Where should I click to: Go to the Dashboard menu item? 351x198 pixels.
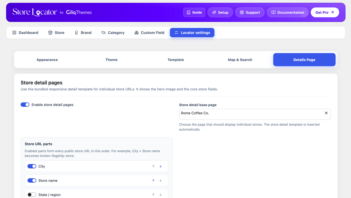pyautogui.click(x=25, y=33)
